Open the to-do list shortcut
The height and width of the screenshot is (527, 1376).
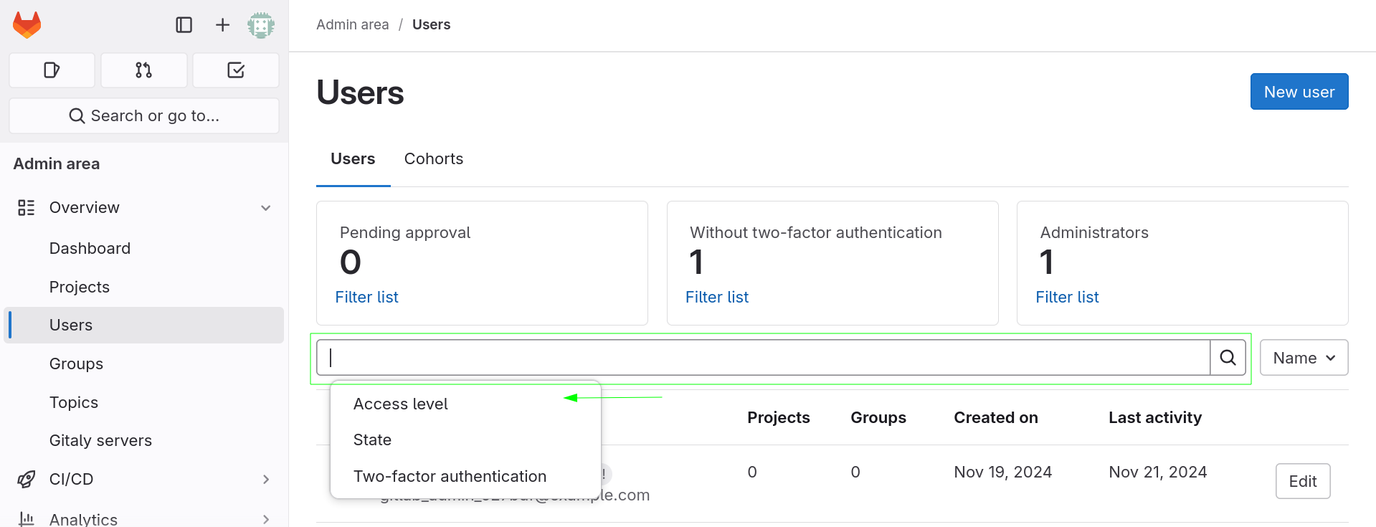pos(236,70)
